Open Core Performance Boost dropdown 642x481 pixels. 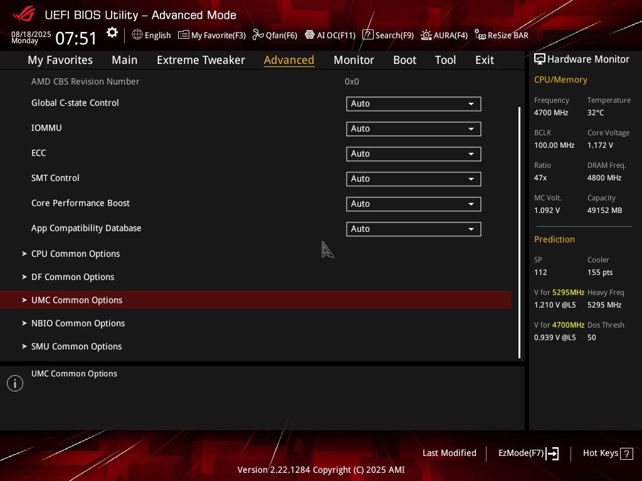[414, 204]
